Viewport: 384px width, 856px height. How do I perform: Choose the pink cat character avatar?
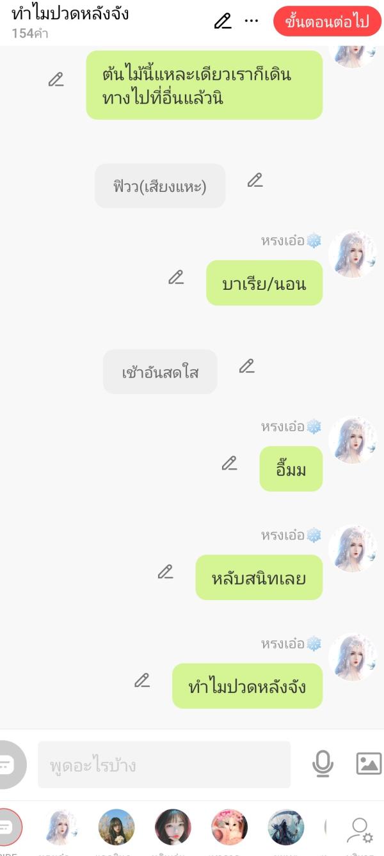pyautogui.click(x=229, y=827)
